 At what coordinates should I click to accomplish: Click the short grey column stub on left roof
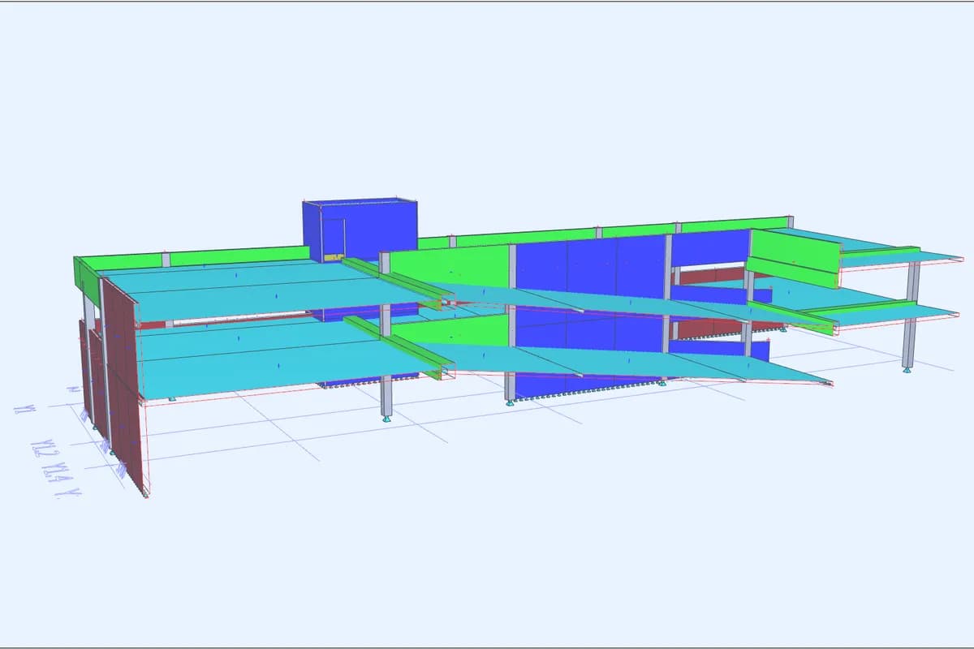[x=165, y=260]
